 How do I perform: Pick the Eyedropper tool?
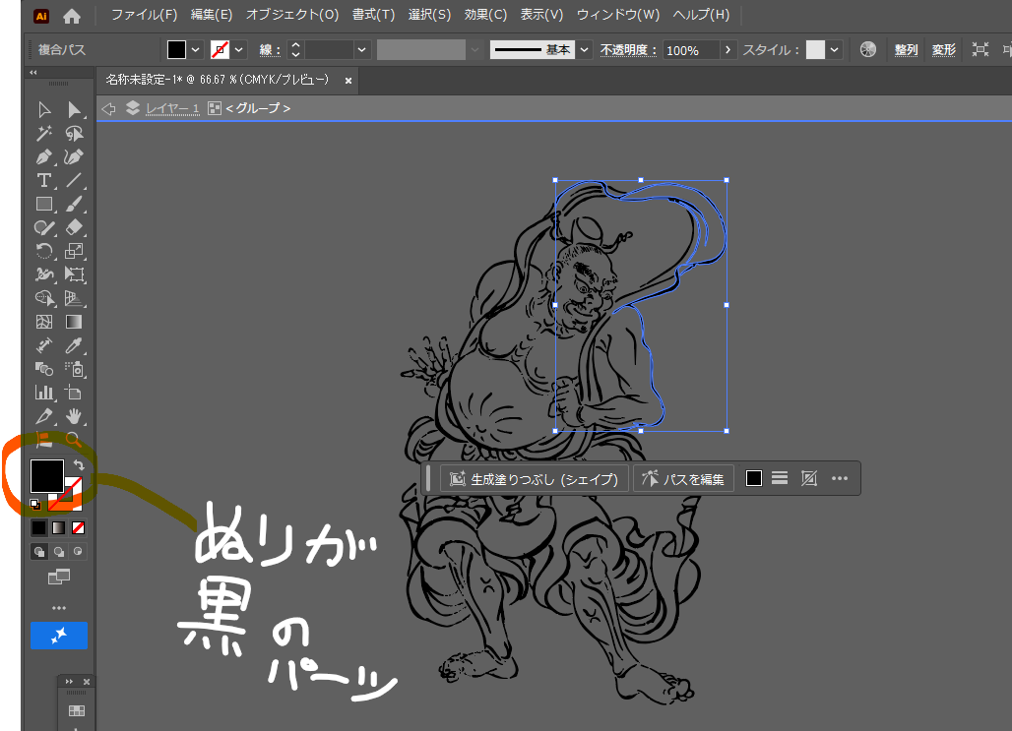point(74,345)
